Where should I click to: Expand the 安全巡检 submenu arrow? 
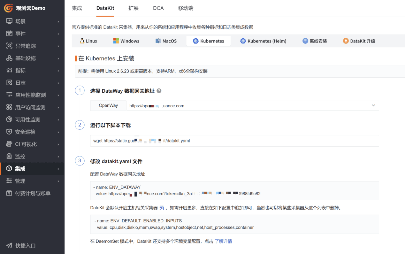pyautogui.click(x=58, y=132)
